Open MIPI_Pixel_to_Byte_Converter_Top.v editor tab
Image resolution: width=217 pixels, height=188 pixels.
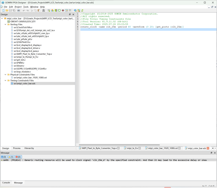pyautogui.click(x=99, y=148)
